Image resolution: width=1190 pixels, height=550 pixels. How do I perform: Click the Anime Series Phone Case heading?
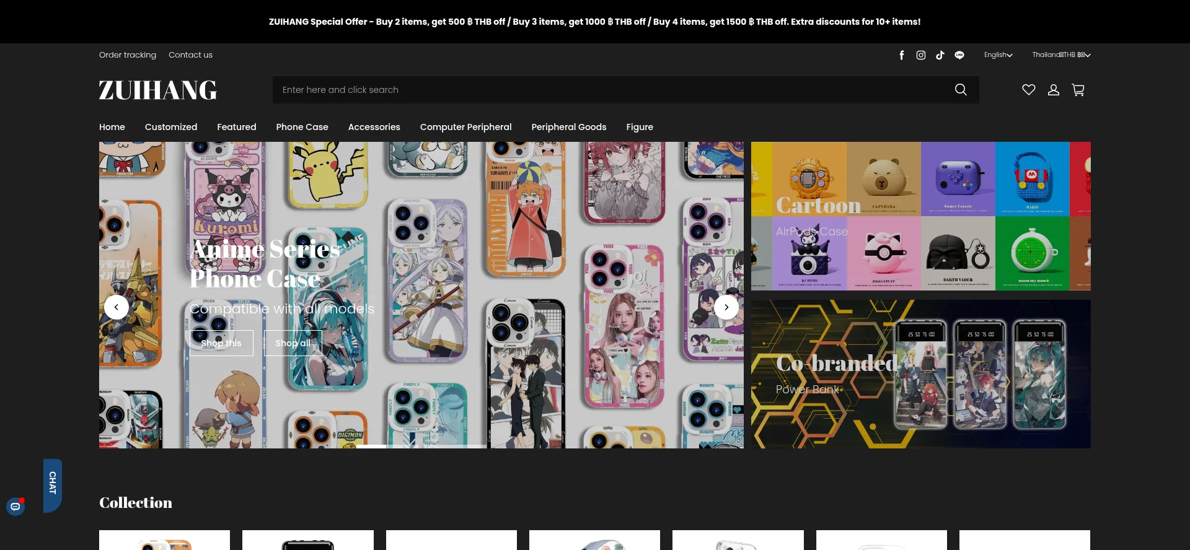(265, 264)
